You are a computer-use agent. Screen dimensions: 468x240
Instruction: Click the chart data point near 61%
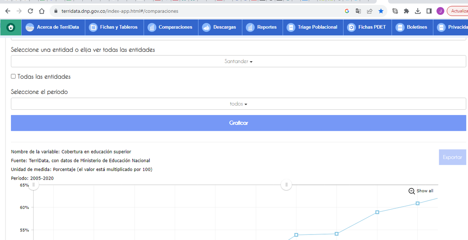click(417, 203)
